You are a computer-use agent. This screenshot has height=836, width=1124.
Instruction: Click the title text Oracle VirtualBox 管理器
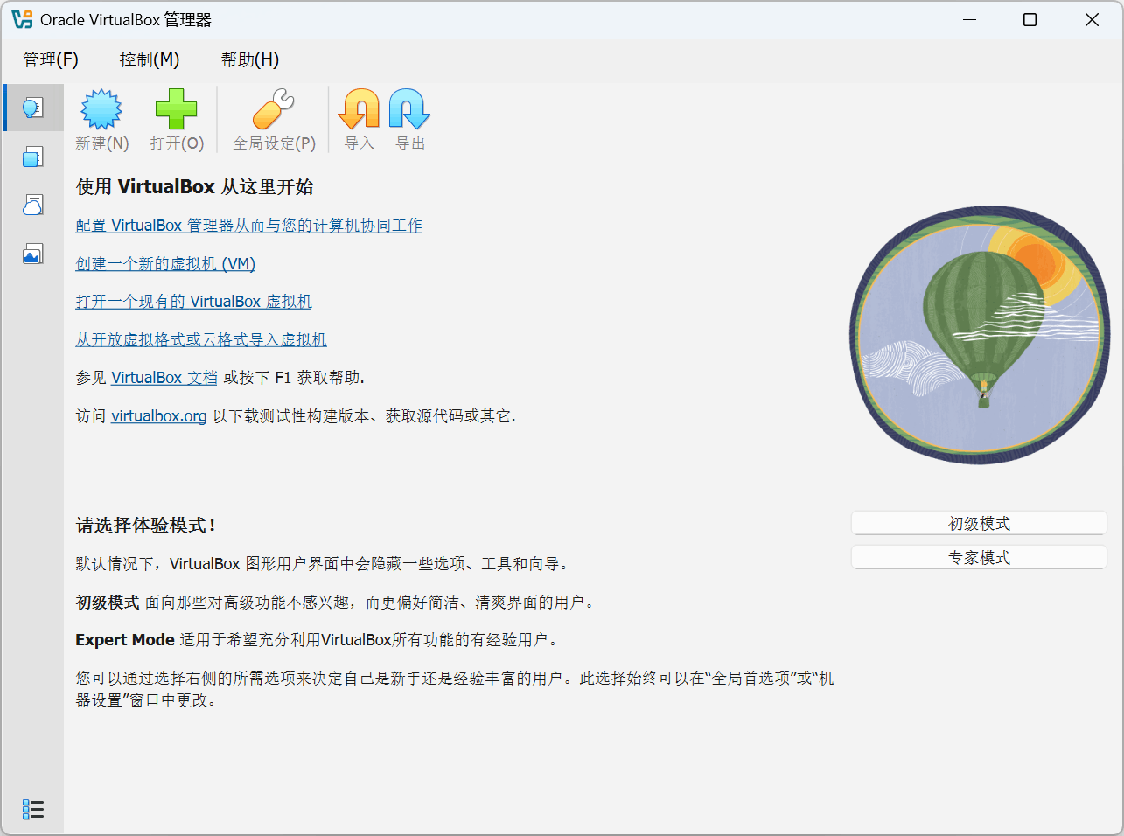coord(126,19)
